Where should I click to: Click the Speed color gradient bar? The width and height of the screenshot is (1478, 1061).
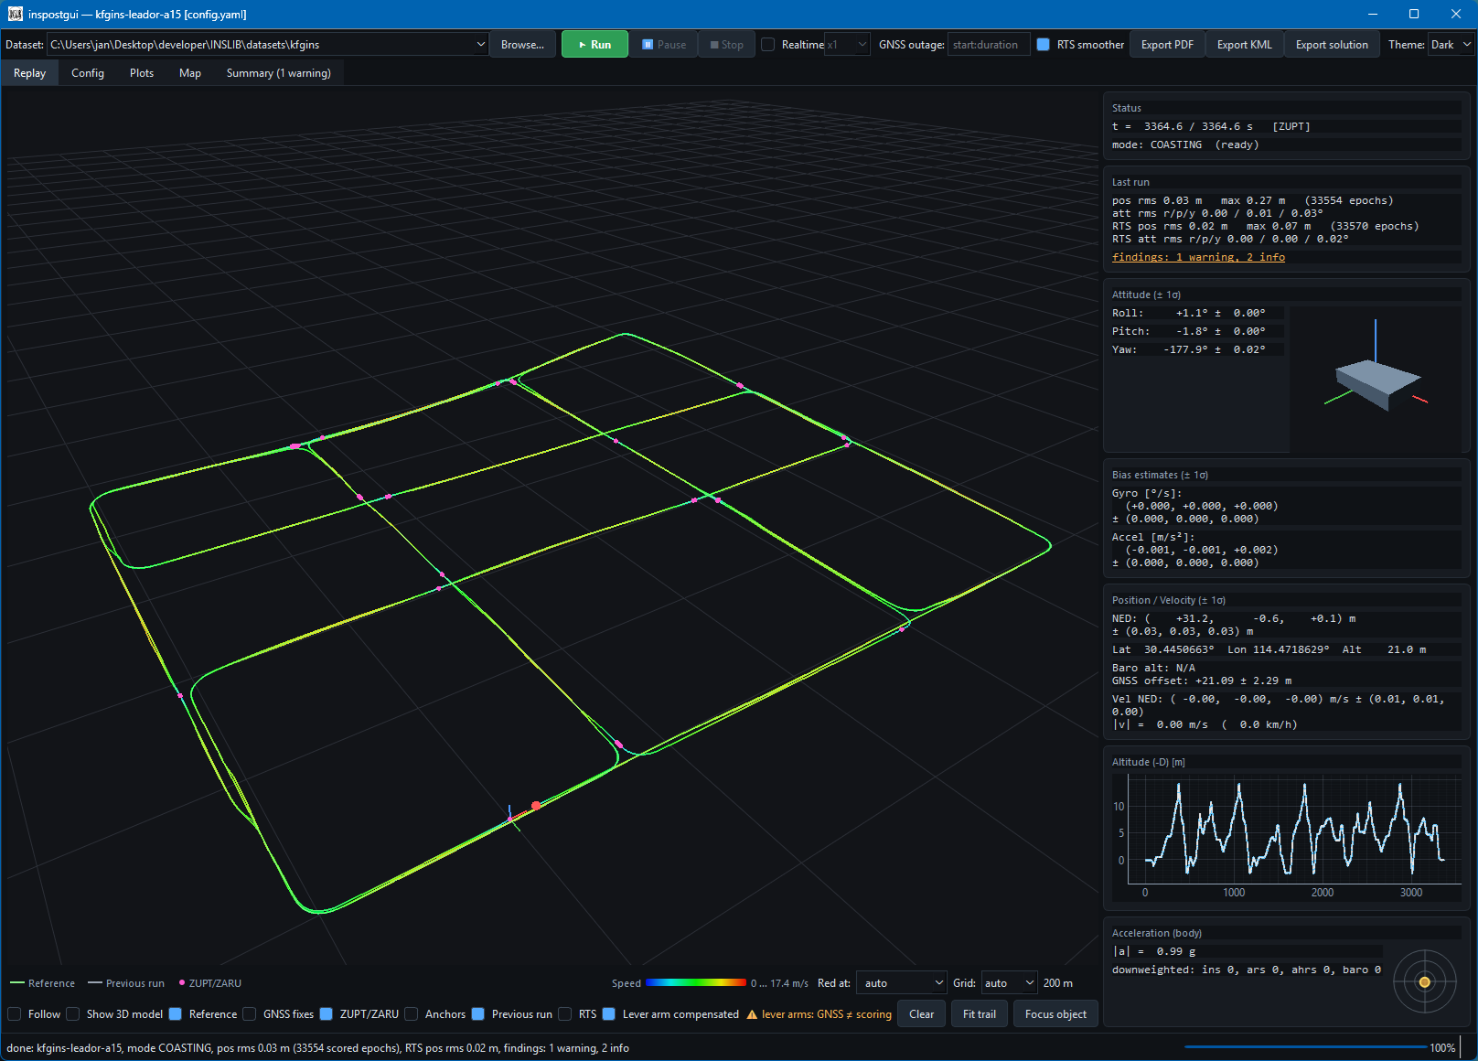click(696, 983)
